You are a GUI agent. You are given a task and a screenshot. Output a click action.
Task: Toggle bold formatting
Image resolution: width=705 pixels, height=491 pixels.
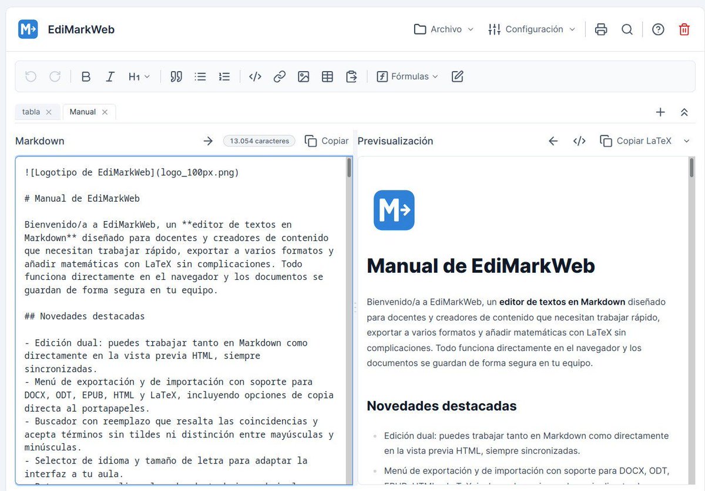(86, 76)
